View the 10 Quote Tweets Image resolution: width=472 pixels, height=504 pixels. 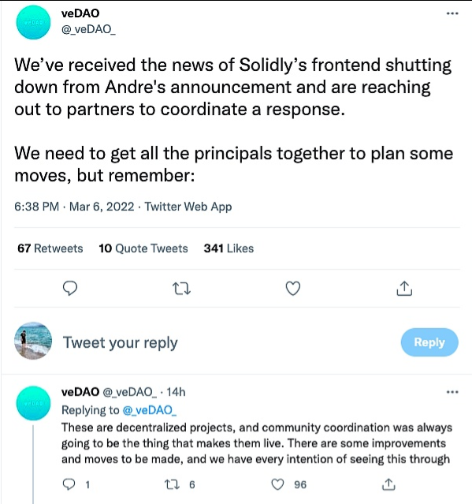point(143,248)
